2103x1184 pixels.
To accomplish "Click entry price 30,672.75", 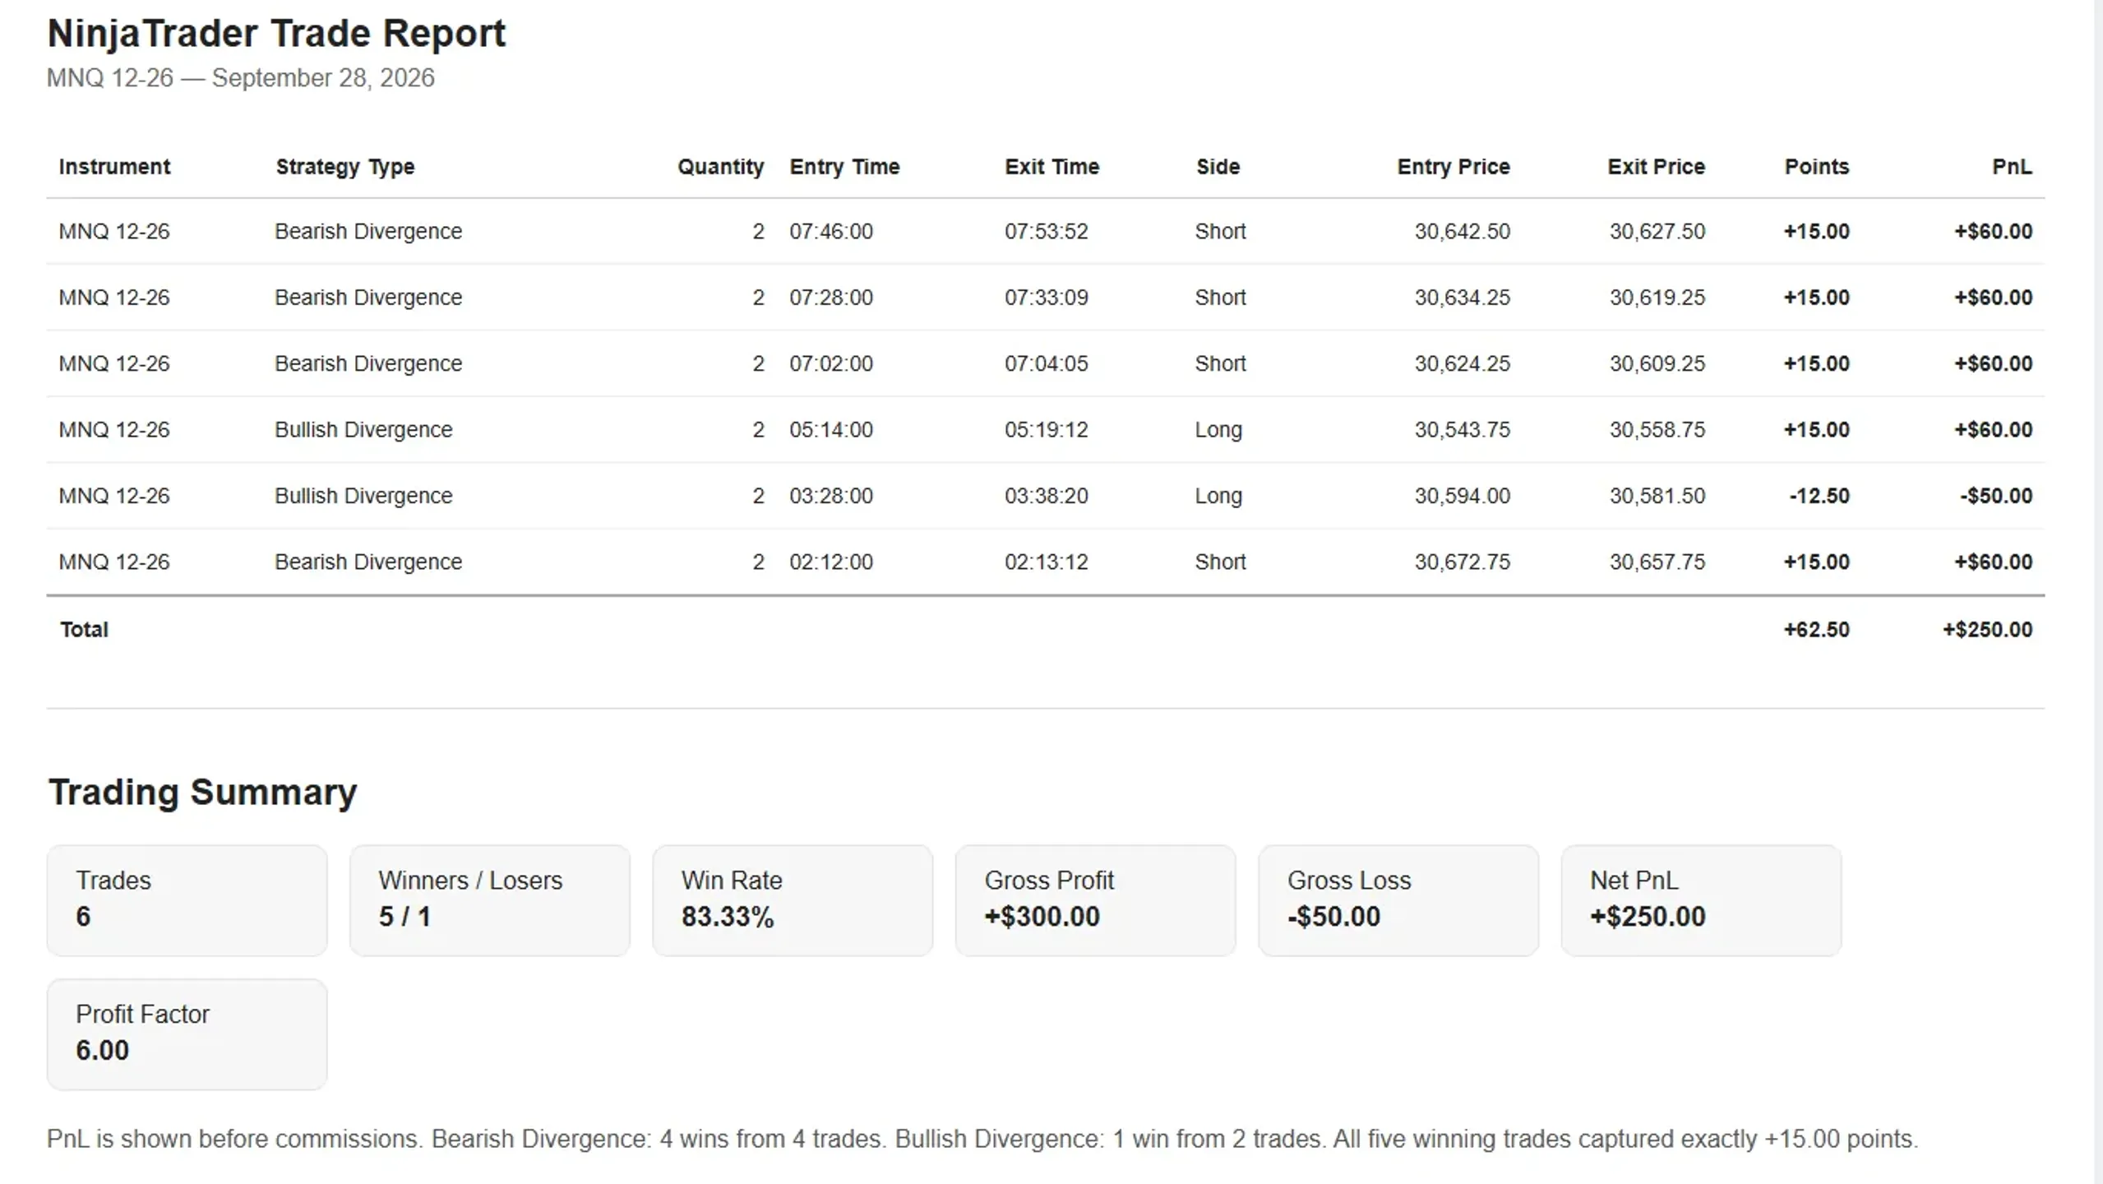I will pos(1462,562).
